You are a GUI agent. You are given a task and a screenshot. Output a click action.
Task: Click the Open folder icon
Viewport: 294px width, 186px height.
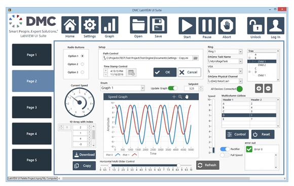tap(138, 25)
